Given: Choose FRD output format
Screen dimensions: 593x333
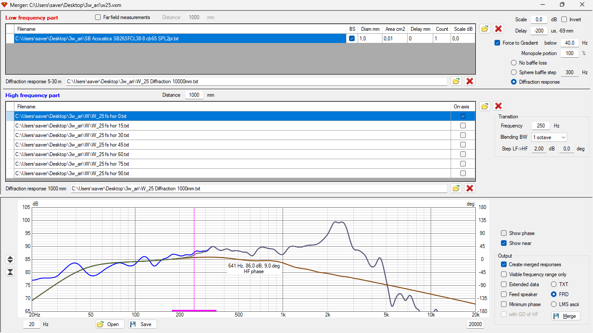Looking at the screenshot, I should (x=554, y=294).
